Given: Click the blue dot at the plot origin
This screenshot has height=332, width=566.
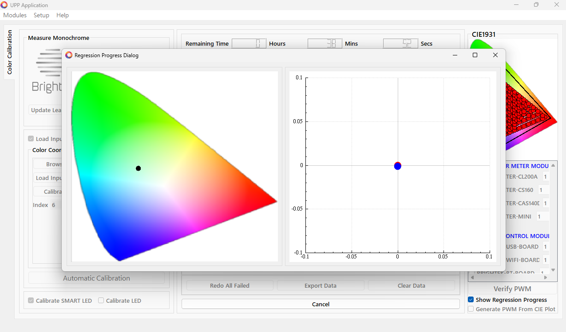Looking at the screenshot, I should click(398, 167).
